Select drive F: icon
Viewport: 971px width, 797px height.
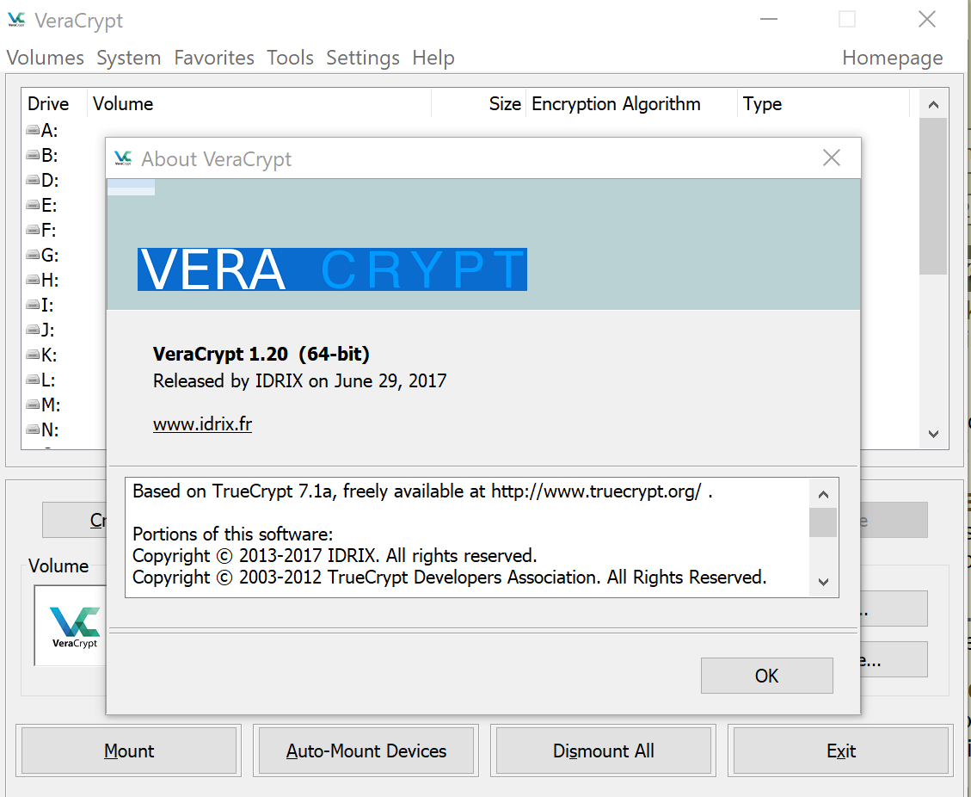pos(33,230)
